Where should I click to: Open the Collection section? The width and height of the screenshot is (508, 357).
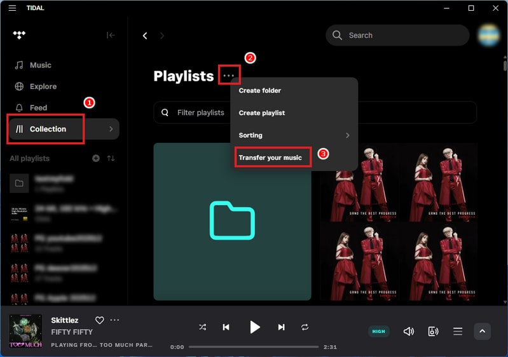click(64, 129)
